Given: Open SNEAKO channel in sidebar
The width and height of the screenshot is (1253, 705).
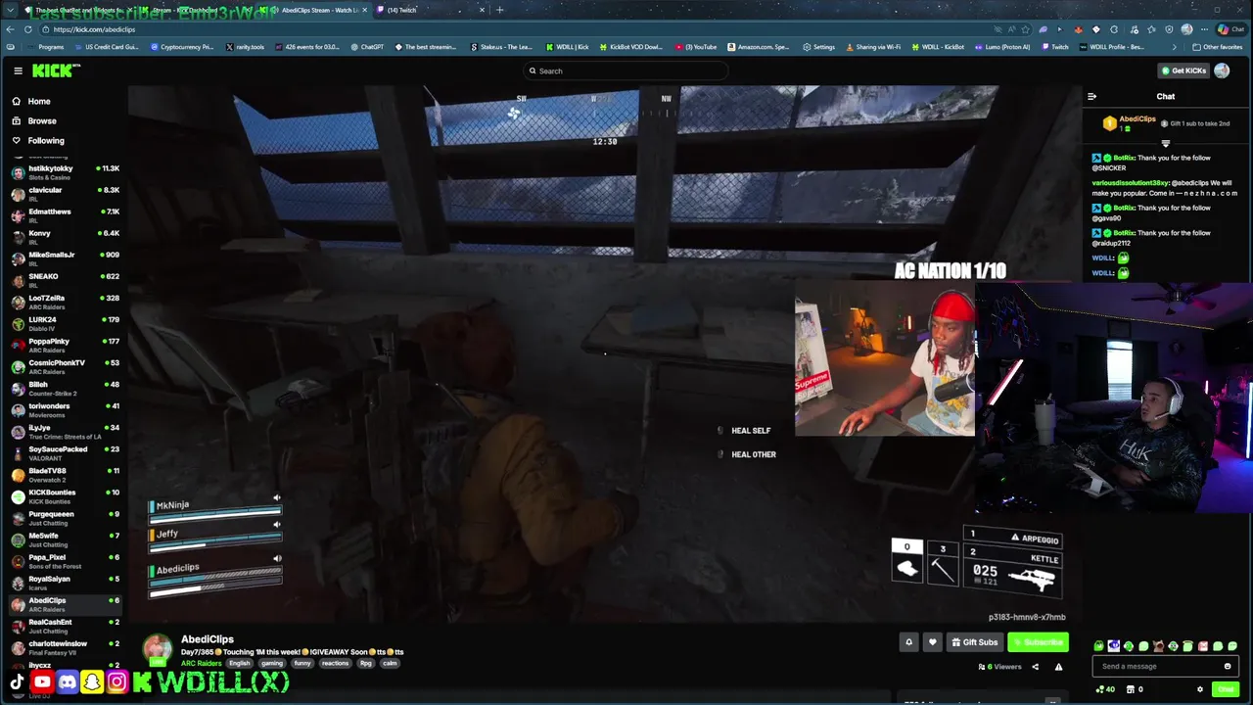Looking at the screenshot, I should [65, 280].
